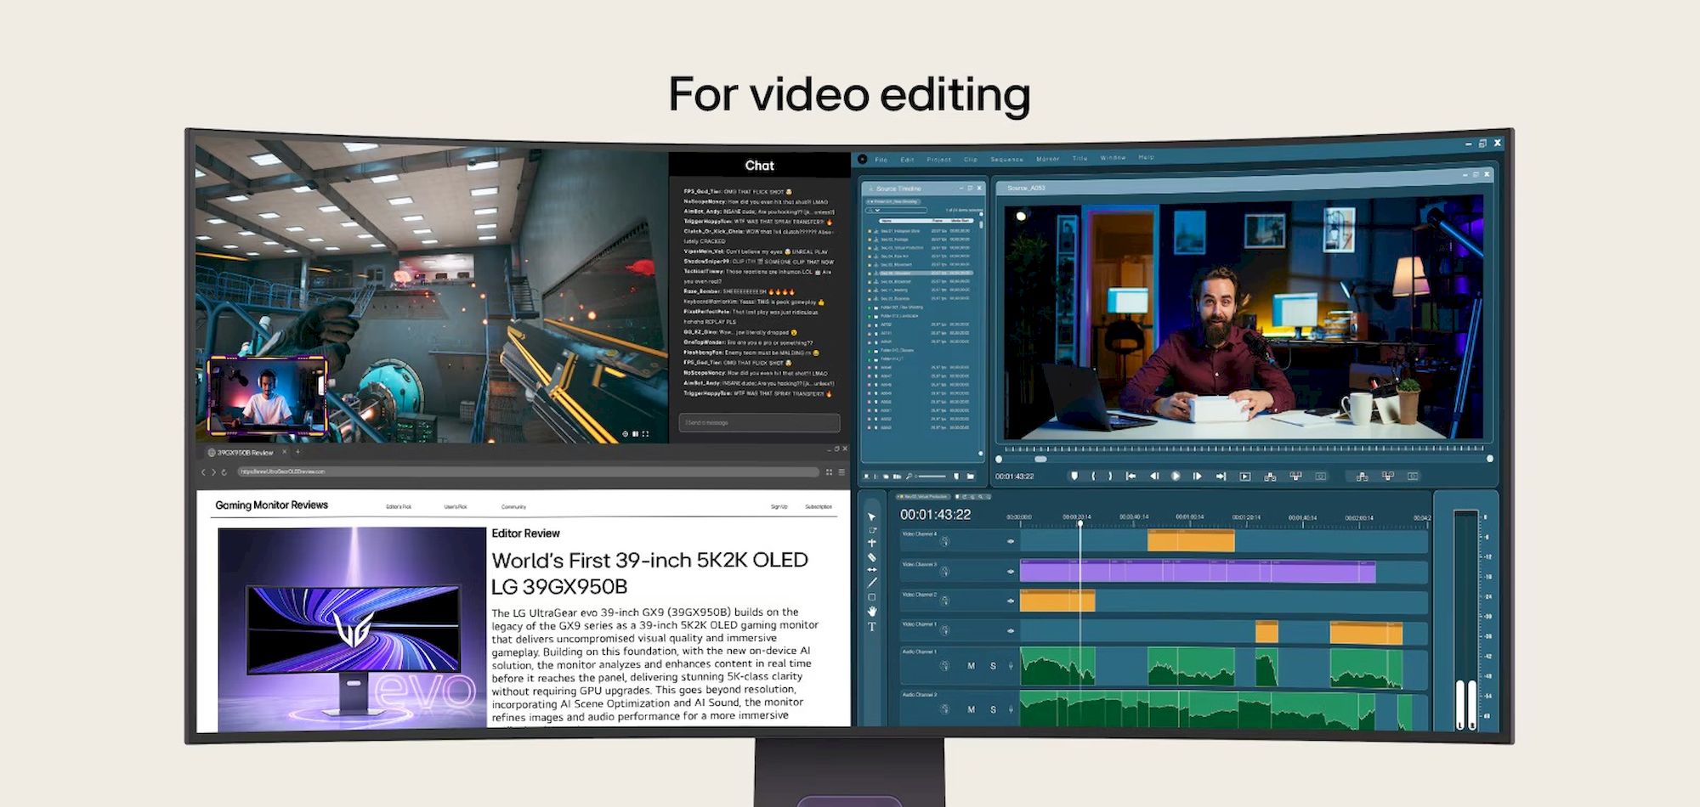1700x807 pixels.
Task: Mute Audio Channel 1 with M
Action: coord(971,666)
